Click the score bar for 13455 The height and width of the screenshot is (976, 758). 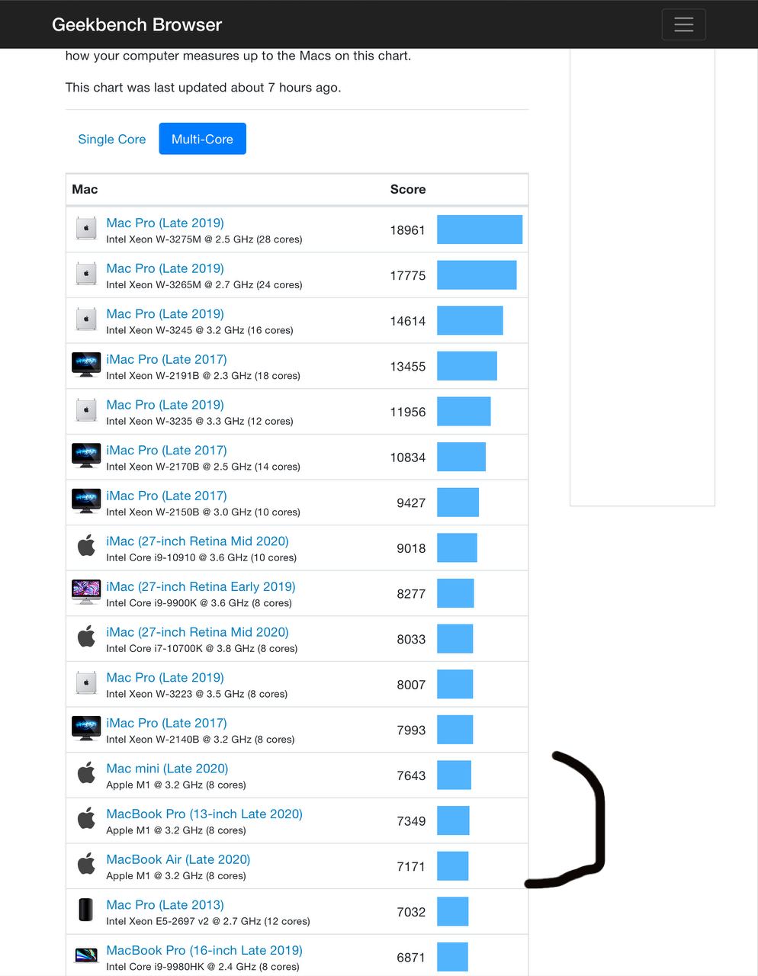[x=467, y=366]
